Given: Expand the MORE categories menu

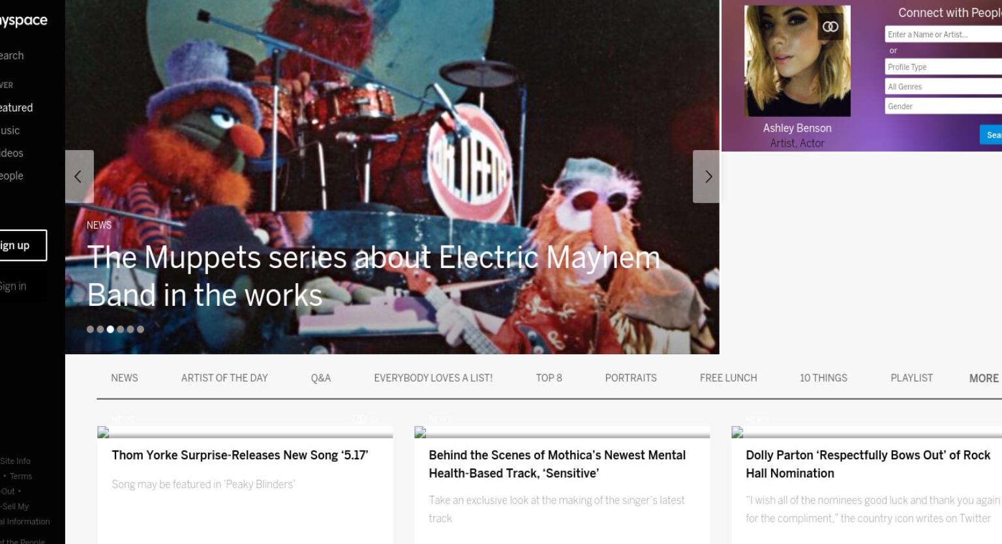Looking at the screenshot, I should [x=984, y=378].
